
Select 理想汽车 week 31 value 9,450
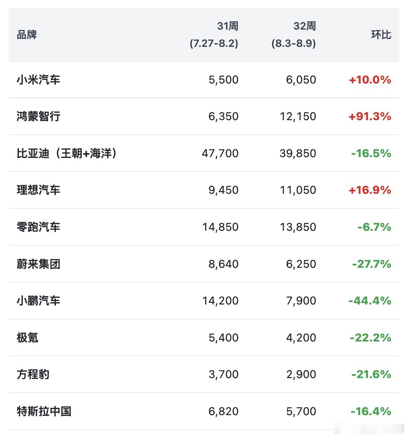[x=224, y=190]
